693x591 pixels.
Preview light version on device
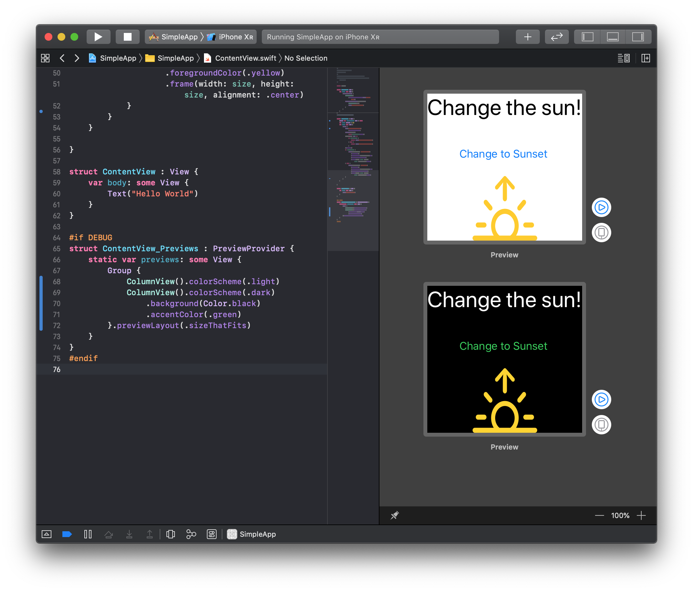(601, 232)
